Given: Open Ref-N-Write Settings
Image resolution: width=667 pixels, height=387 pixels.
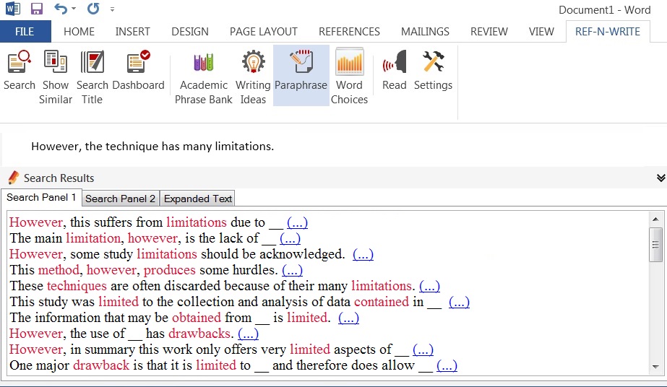Looking at the screenshot, I should 433,71.
